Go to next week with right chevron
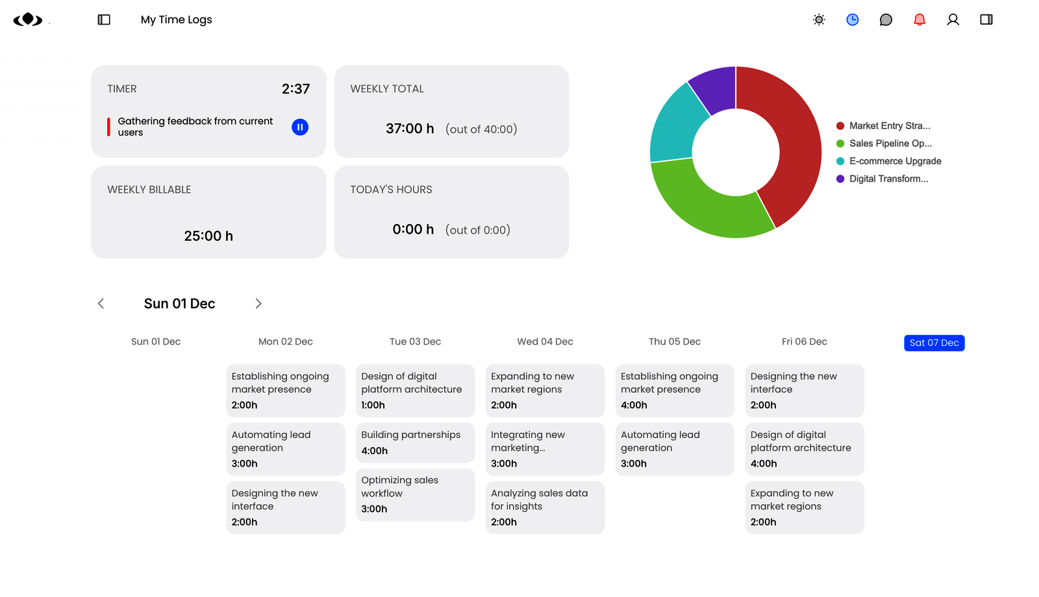Viewport: 1039px width, 597px height. (258, 304)
